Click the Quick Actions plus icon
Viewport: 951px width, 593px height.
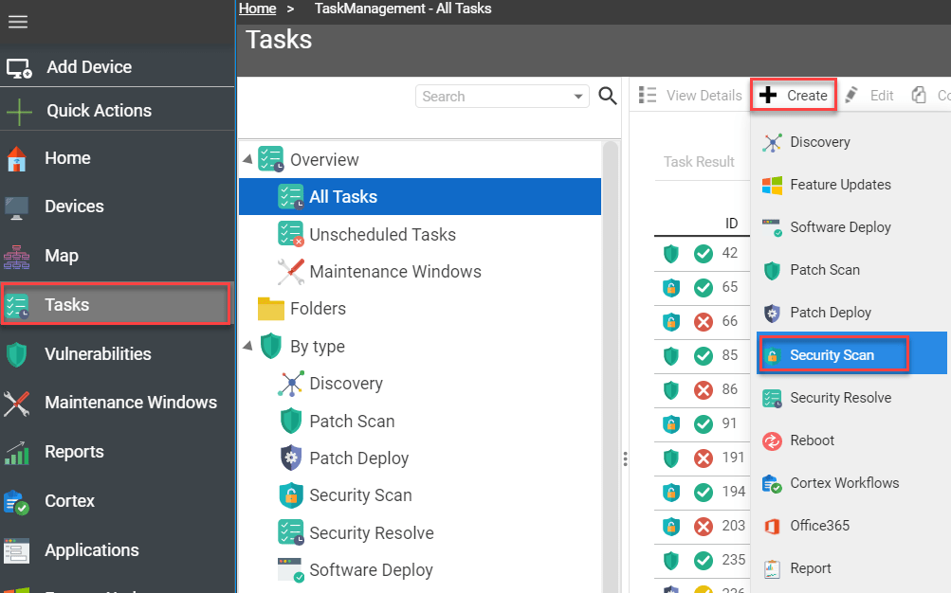pos(19,112)
